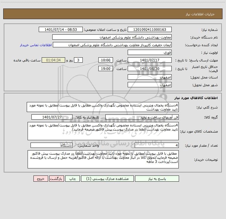The image size is (226, 219).
Task: Click the مهلت ارسال پاسخ label
Action: [203, 60]
